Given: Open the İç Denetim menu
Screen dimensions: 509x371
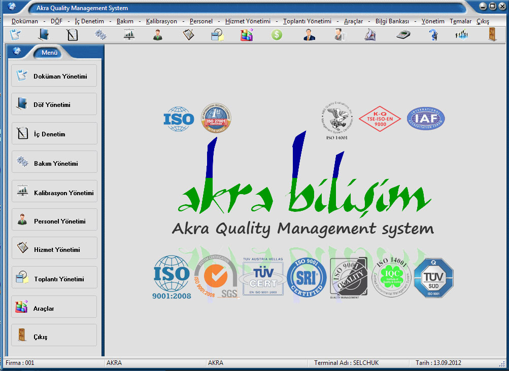Looking at the screenshot, I should 89,21.
